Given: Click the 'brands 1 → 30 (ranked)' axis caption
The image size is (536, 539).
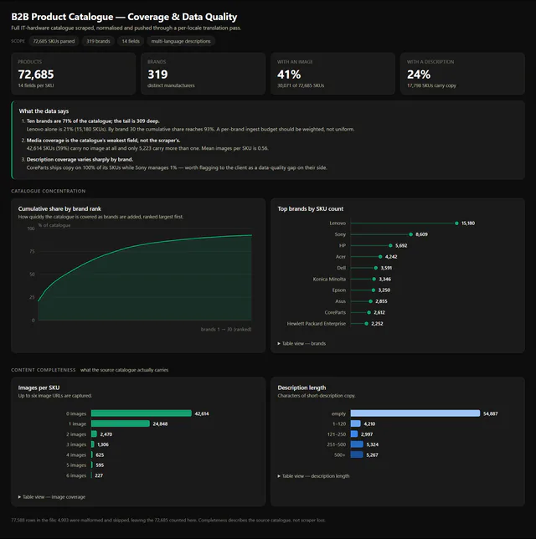Looking at the screenshot, I should coord(226,329).
